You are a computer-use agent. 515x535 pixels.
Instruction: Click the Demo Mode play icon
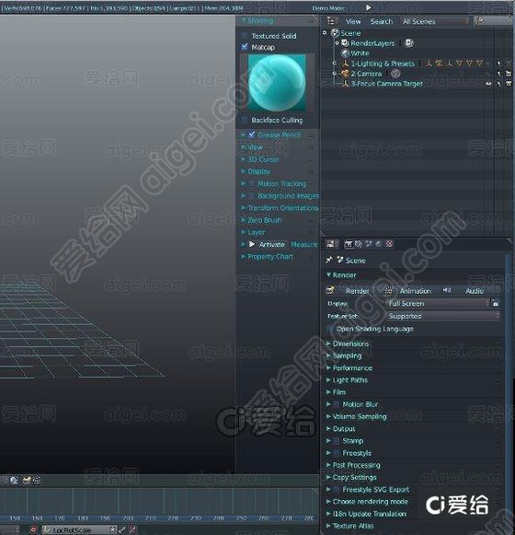tap(369, 7)
